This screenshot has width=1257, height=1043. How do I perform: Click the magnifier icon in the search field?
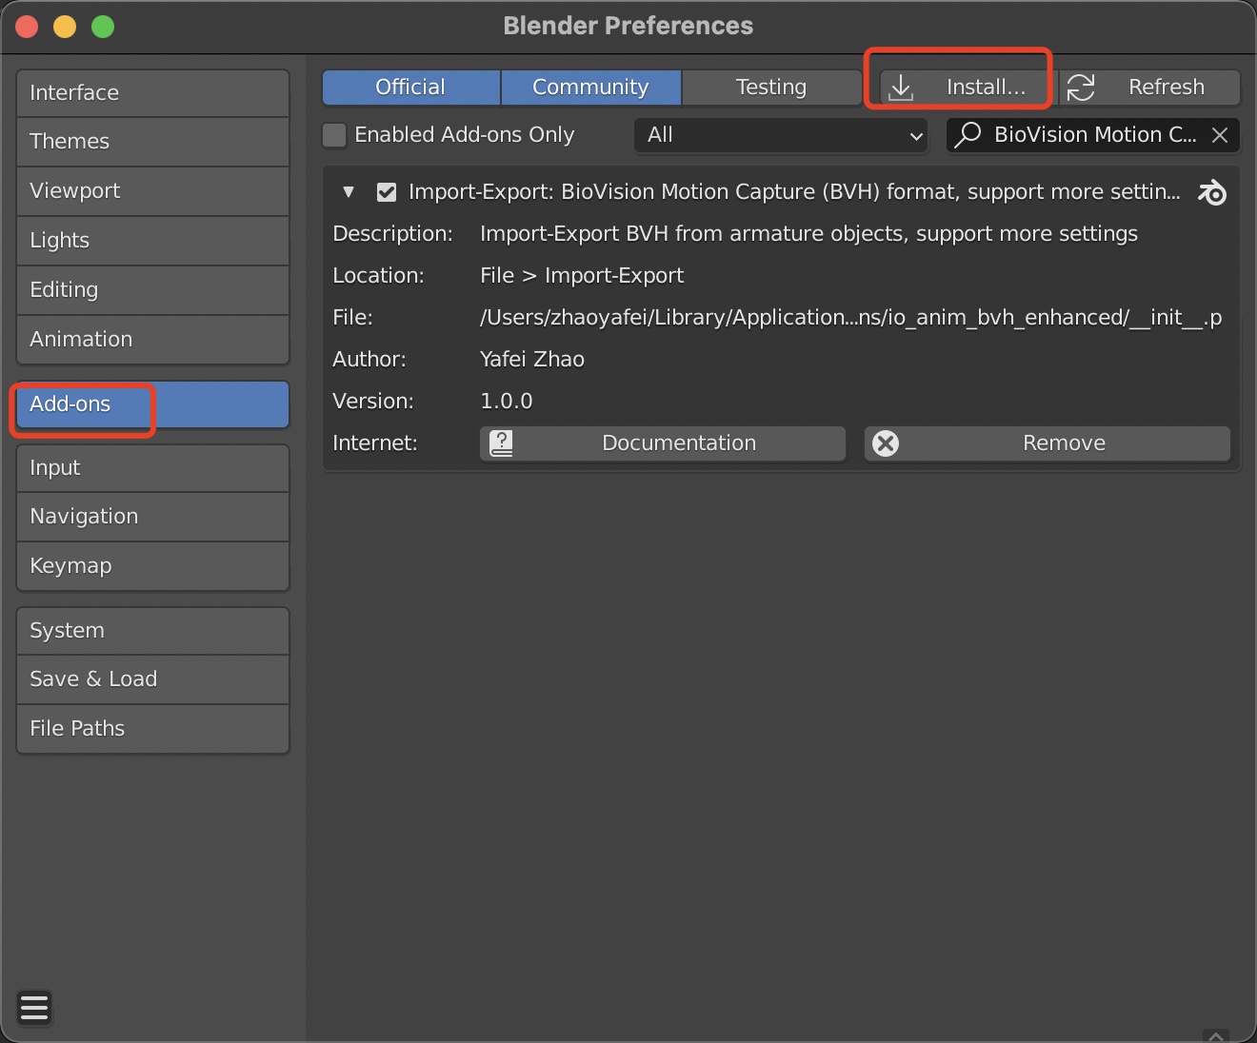point(968,135)
